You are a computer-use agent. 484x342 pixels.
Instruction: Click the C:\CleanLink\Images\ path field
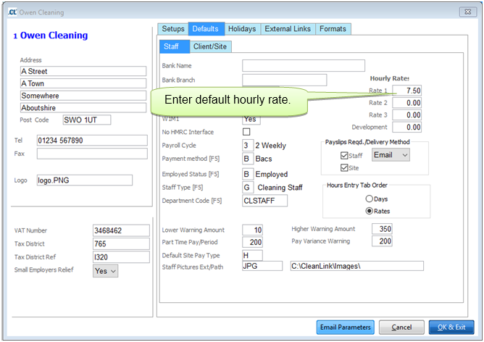(356, 266)
